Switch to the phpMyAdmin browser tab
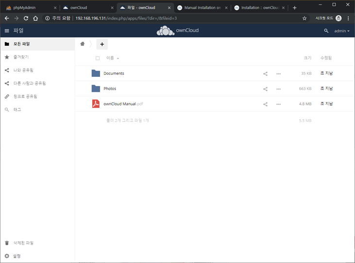 pyautogui.click(x=30, y=8)
